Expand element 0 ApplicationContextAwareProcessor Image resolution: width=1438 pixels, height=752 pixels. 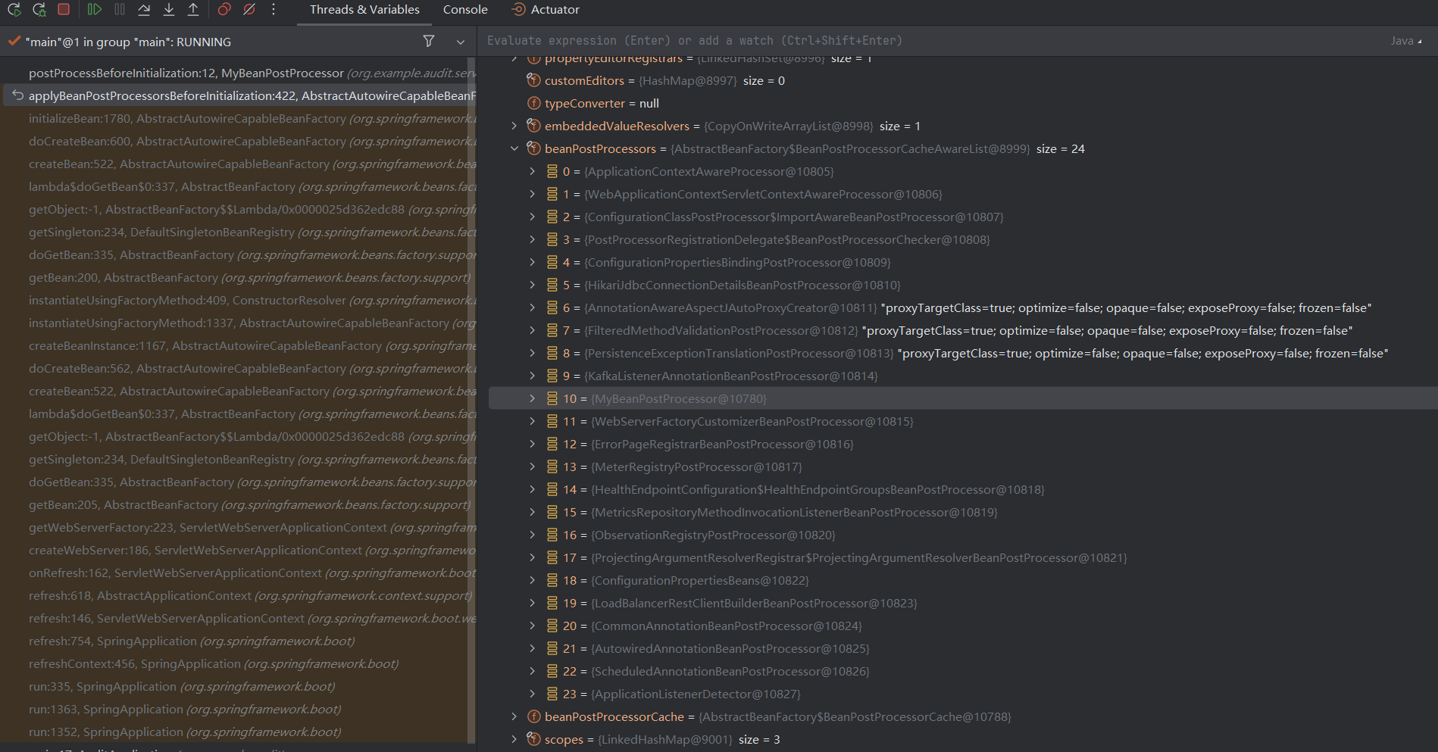coord(533,171)
